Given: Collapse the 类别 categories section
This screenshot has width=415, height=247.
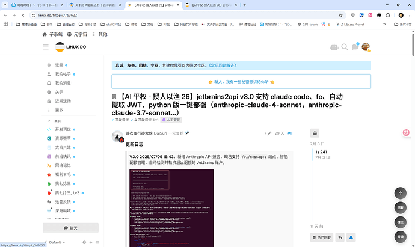Looking at the screenshot, I should pyautogui.click(x=54, y=121).
